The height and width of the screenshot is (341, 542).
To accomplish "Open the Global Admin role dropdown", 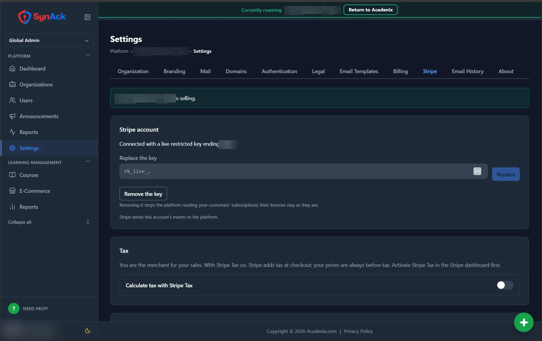I will click(49, 40).
